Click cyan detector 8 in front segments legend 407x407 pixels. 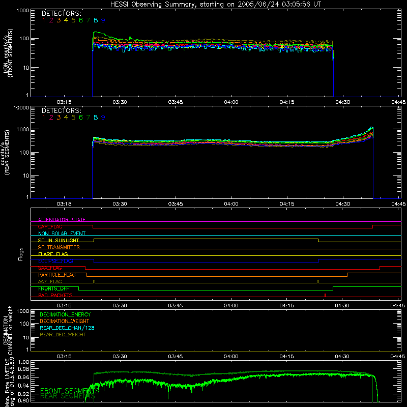click(x=96, y=20)
